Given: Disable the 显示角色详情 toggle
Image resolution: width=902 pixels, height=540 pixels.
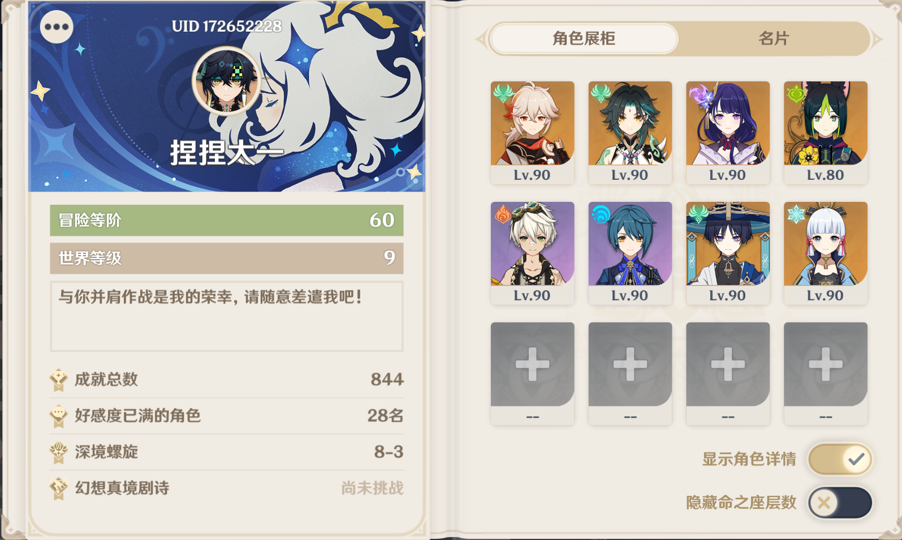Looking at the screenshot, I should (840, 459).
